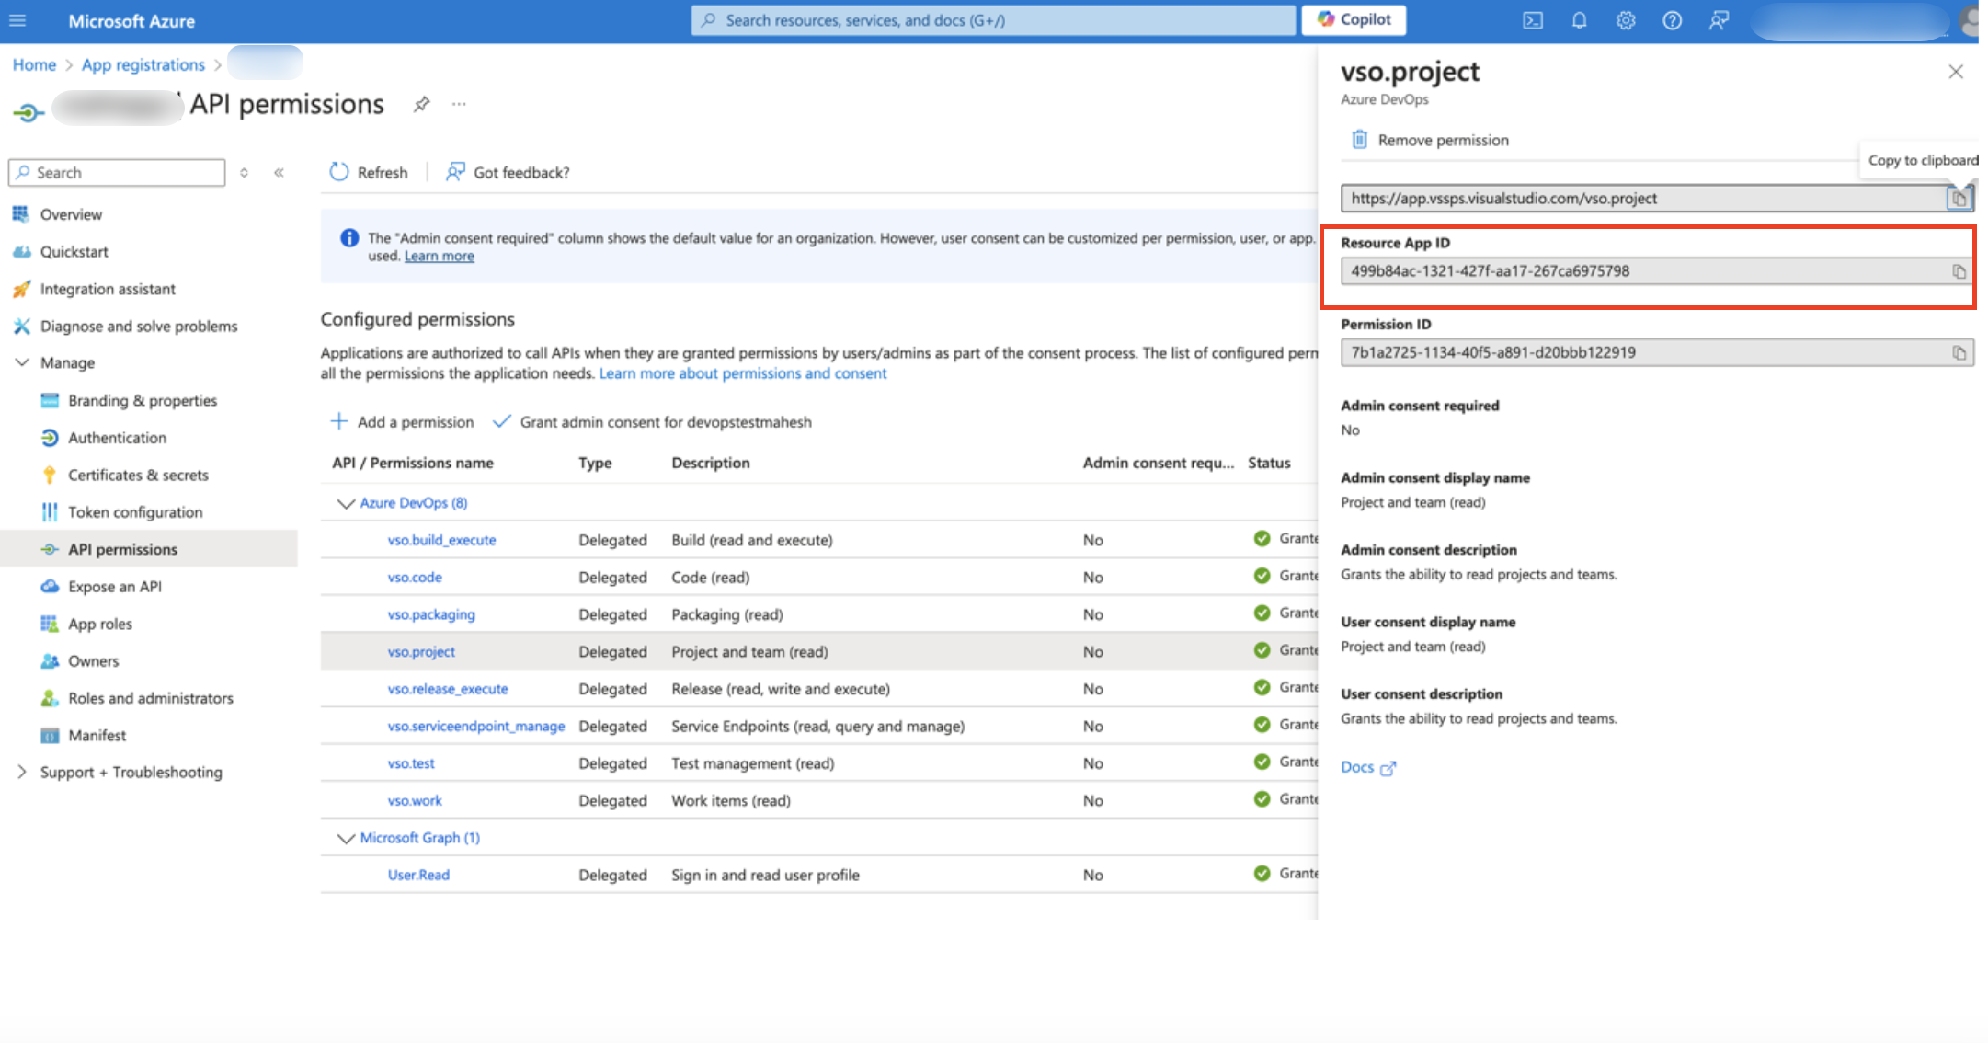Image resolution: width=1988 pixels, height=1043 pixels.
Task: Open vso.work permission
Action: pyautogui.click(x=415, y=800)
